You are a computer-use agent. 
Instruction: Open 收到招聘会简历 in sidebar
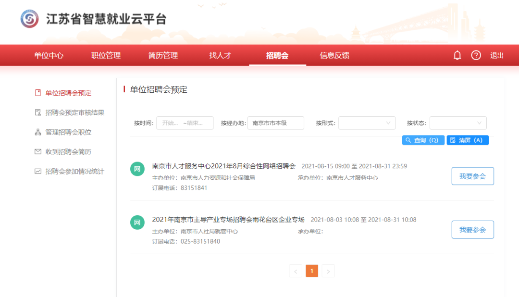coord(68,152)
